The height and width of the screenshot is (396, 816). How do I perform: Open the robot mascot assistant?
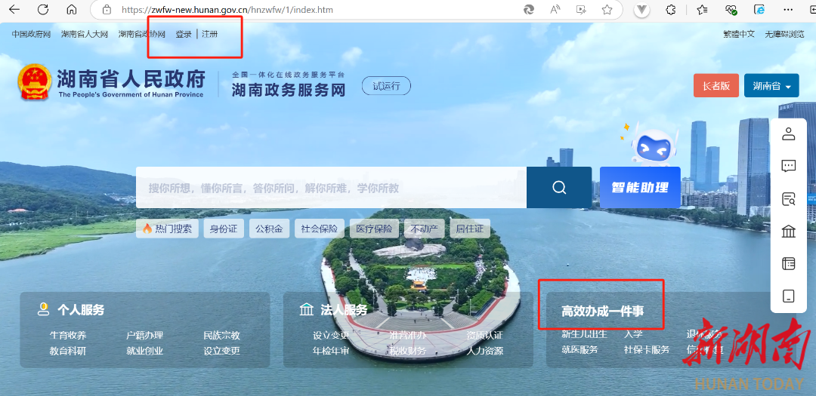[651, 145]
